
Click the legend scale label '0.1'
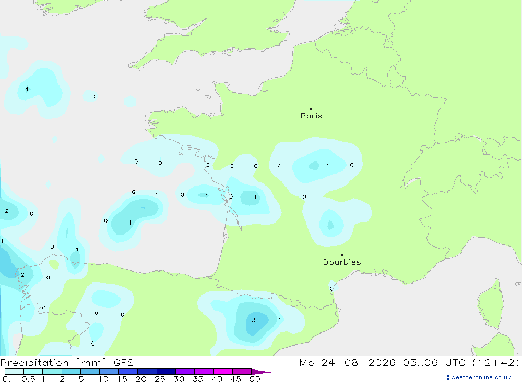tap(9, 379)
